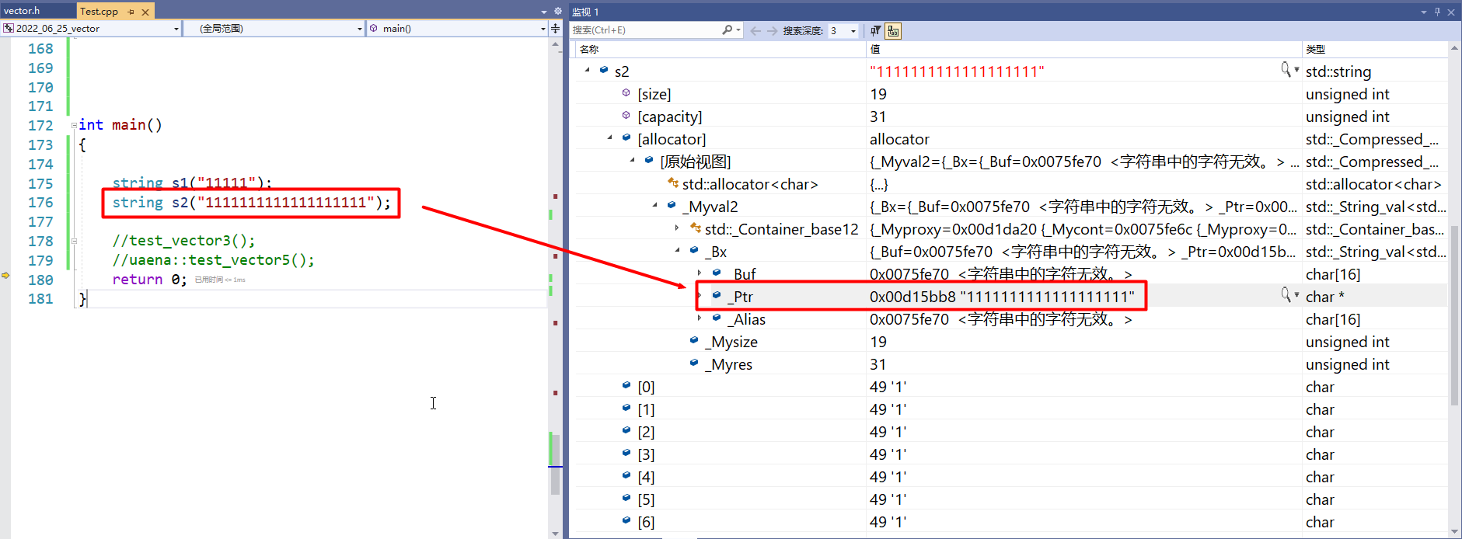Click the '//test_vector3();' comment line
Viewport: 1462px width, 539px height.
(183, 241)
